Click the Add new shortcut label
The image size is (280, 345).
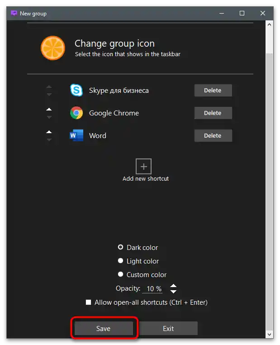tap(146, 178)
